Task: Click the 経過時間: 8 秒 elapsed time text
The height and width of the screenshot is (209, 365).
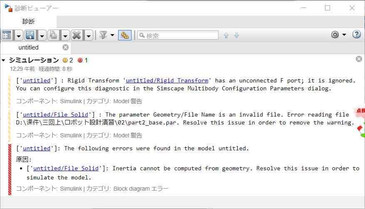Action: point(55,69)
